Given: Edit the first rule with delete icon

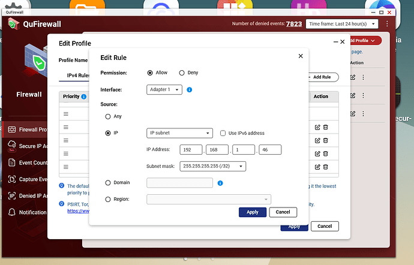Looking at the screenshot, I should click(317, 127).
